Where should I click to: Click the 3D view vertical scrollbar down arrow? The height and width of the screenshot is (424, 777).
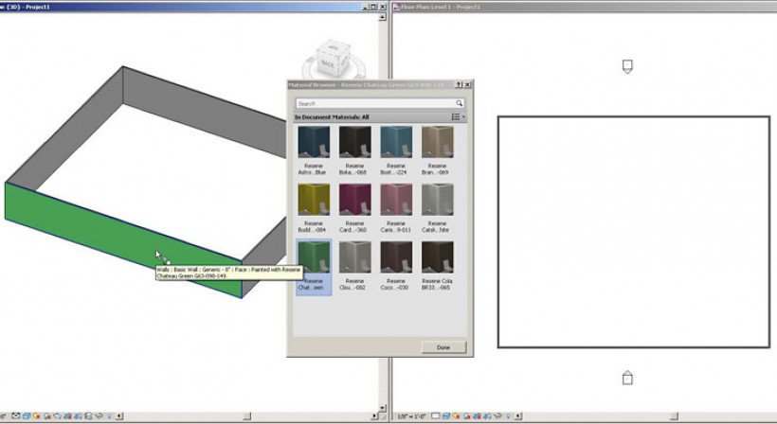[382, 408]
